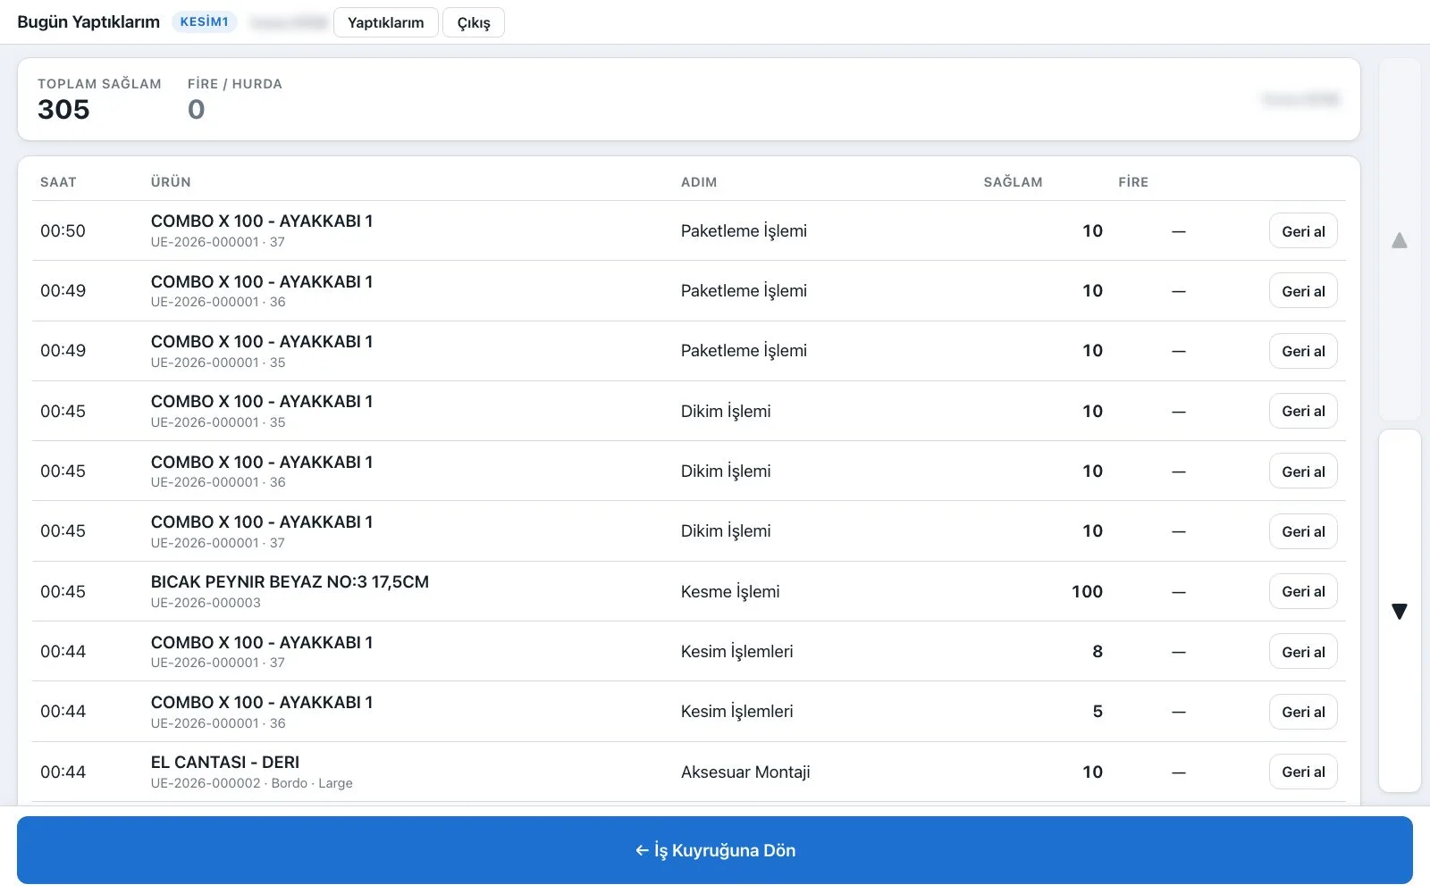The image size is (1430, 893).
Task: Click the Kesme İşlemi step text
Action: coord(730,591)
